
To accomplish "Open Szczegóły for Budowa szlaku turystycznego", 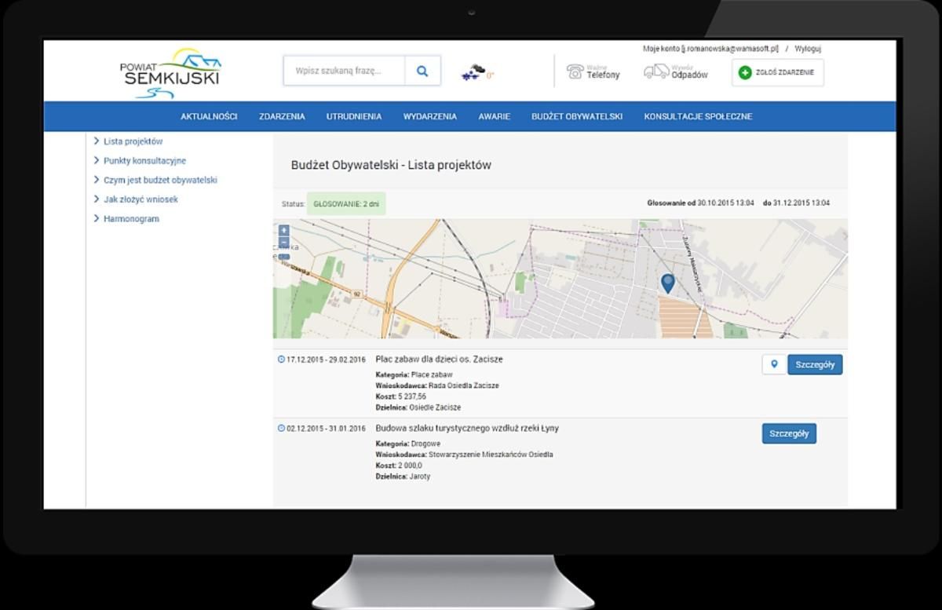I will tap(789, 433).
